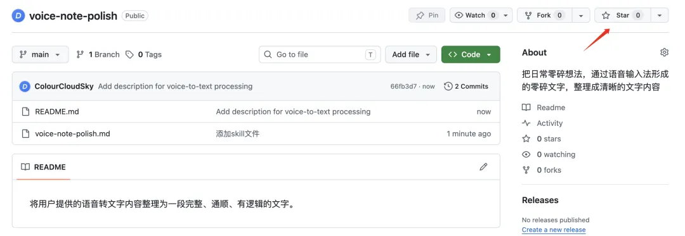The width and height of the screenshot is (685, 236).
Task: Open the voice-note-polish.md file
Action: pos(72,134)
